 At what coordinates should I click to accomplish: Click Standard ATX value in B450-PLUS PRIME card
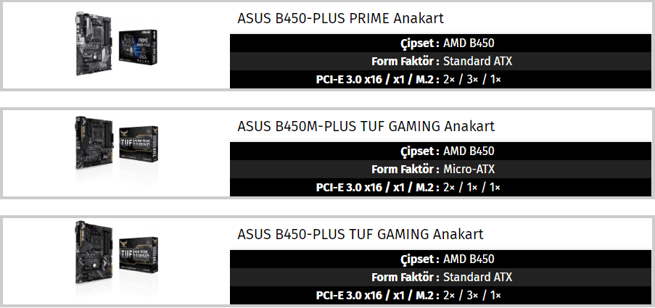click(x=477, y=61)
